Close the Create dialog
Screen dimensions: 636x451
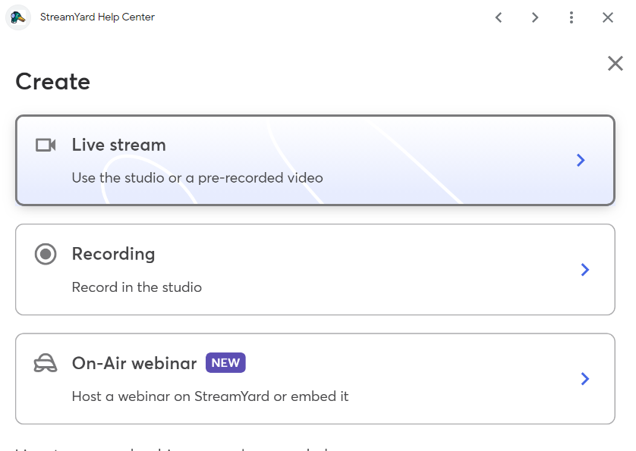tap(616, 64)
